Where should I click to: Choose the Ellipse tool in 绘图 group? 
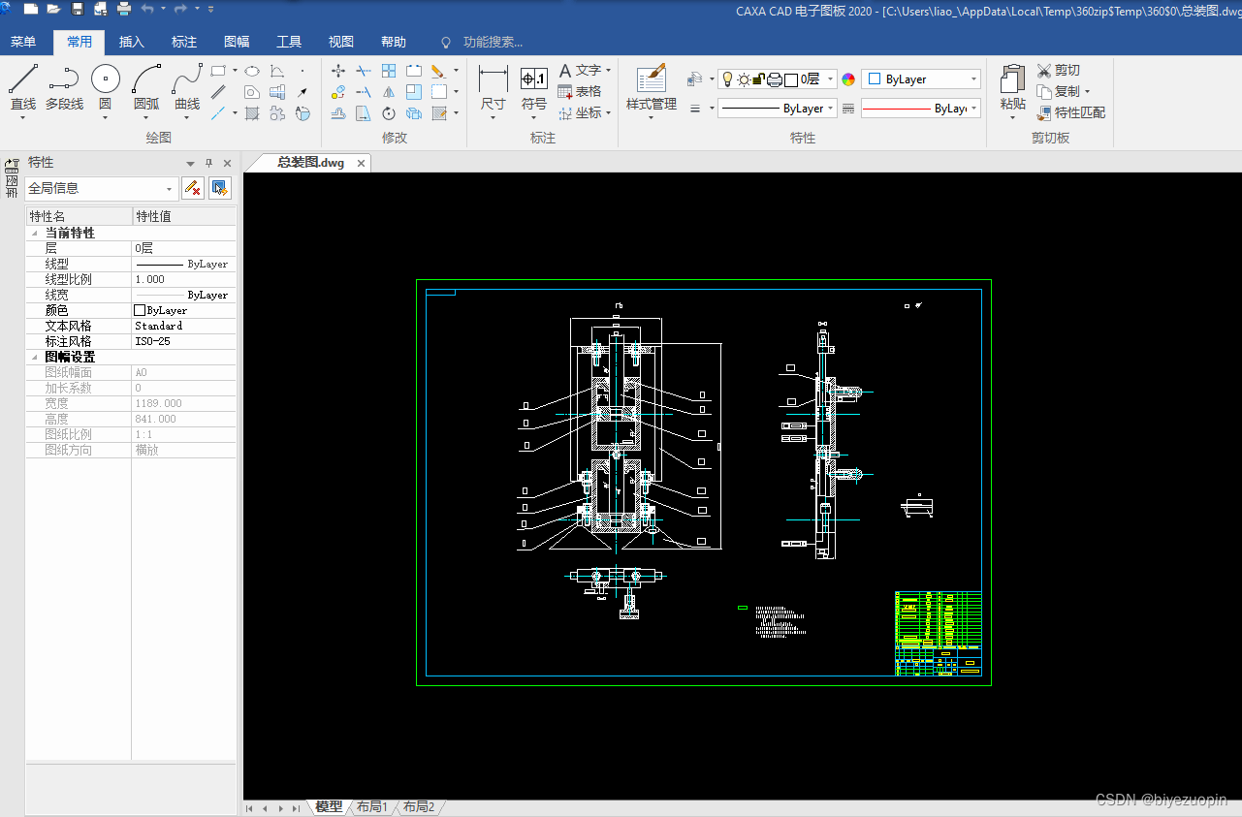pyautogui.click(x=251, y=71)
